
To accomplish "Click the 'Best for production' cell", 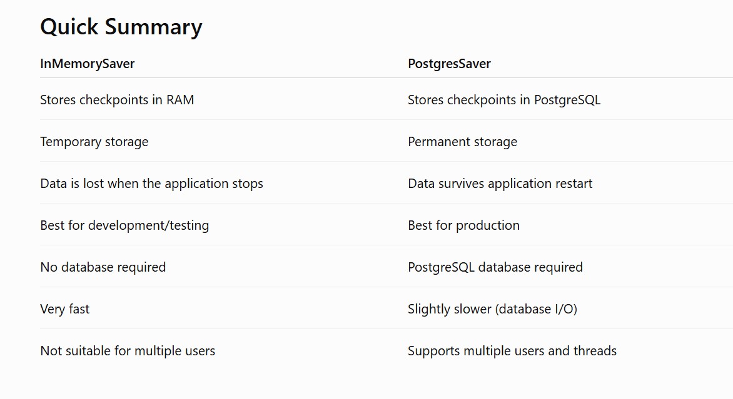I will tap(463, 225).
